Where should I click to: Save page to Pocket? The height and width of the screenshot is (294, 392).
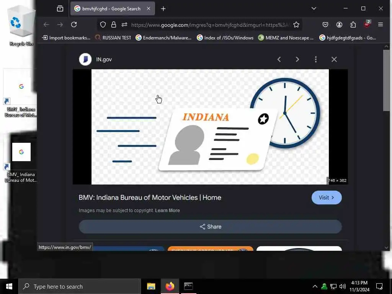325,24
